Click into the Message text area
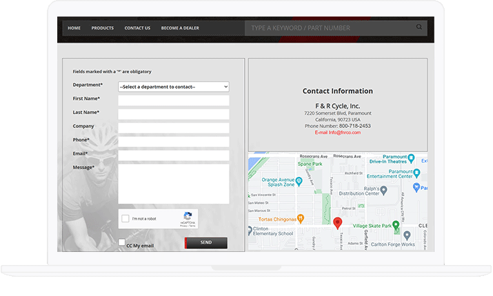This screenshot has height=296, width=493. (173, 183)
